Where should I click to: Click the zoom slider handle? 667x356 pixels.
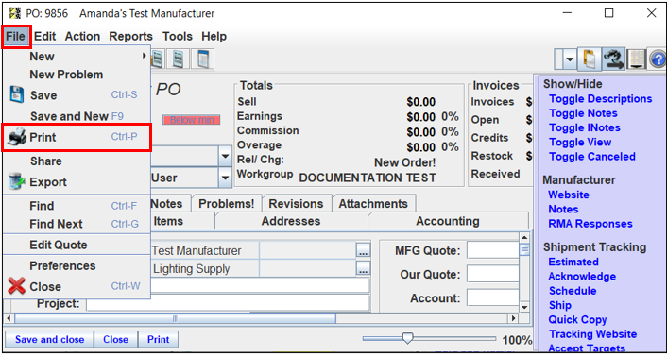(x=407, y=339)
